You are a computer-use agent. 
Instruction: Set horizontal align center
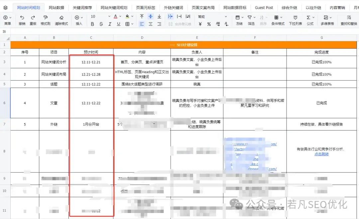pyautogui.click(x=151, y=24)
